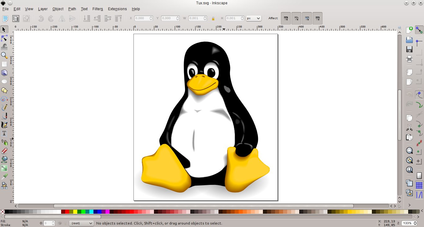Open the (root) layer dropdown

pyautogui.click(x=81, y=223)
